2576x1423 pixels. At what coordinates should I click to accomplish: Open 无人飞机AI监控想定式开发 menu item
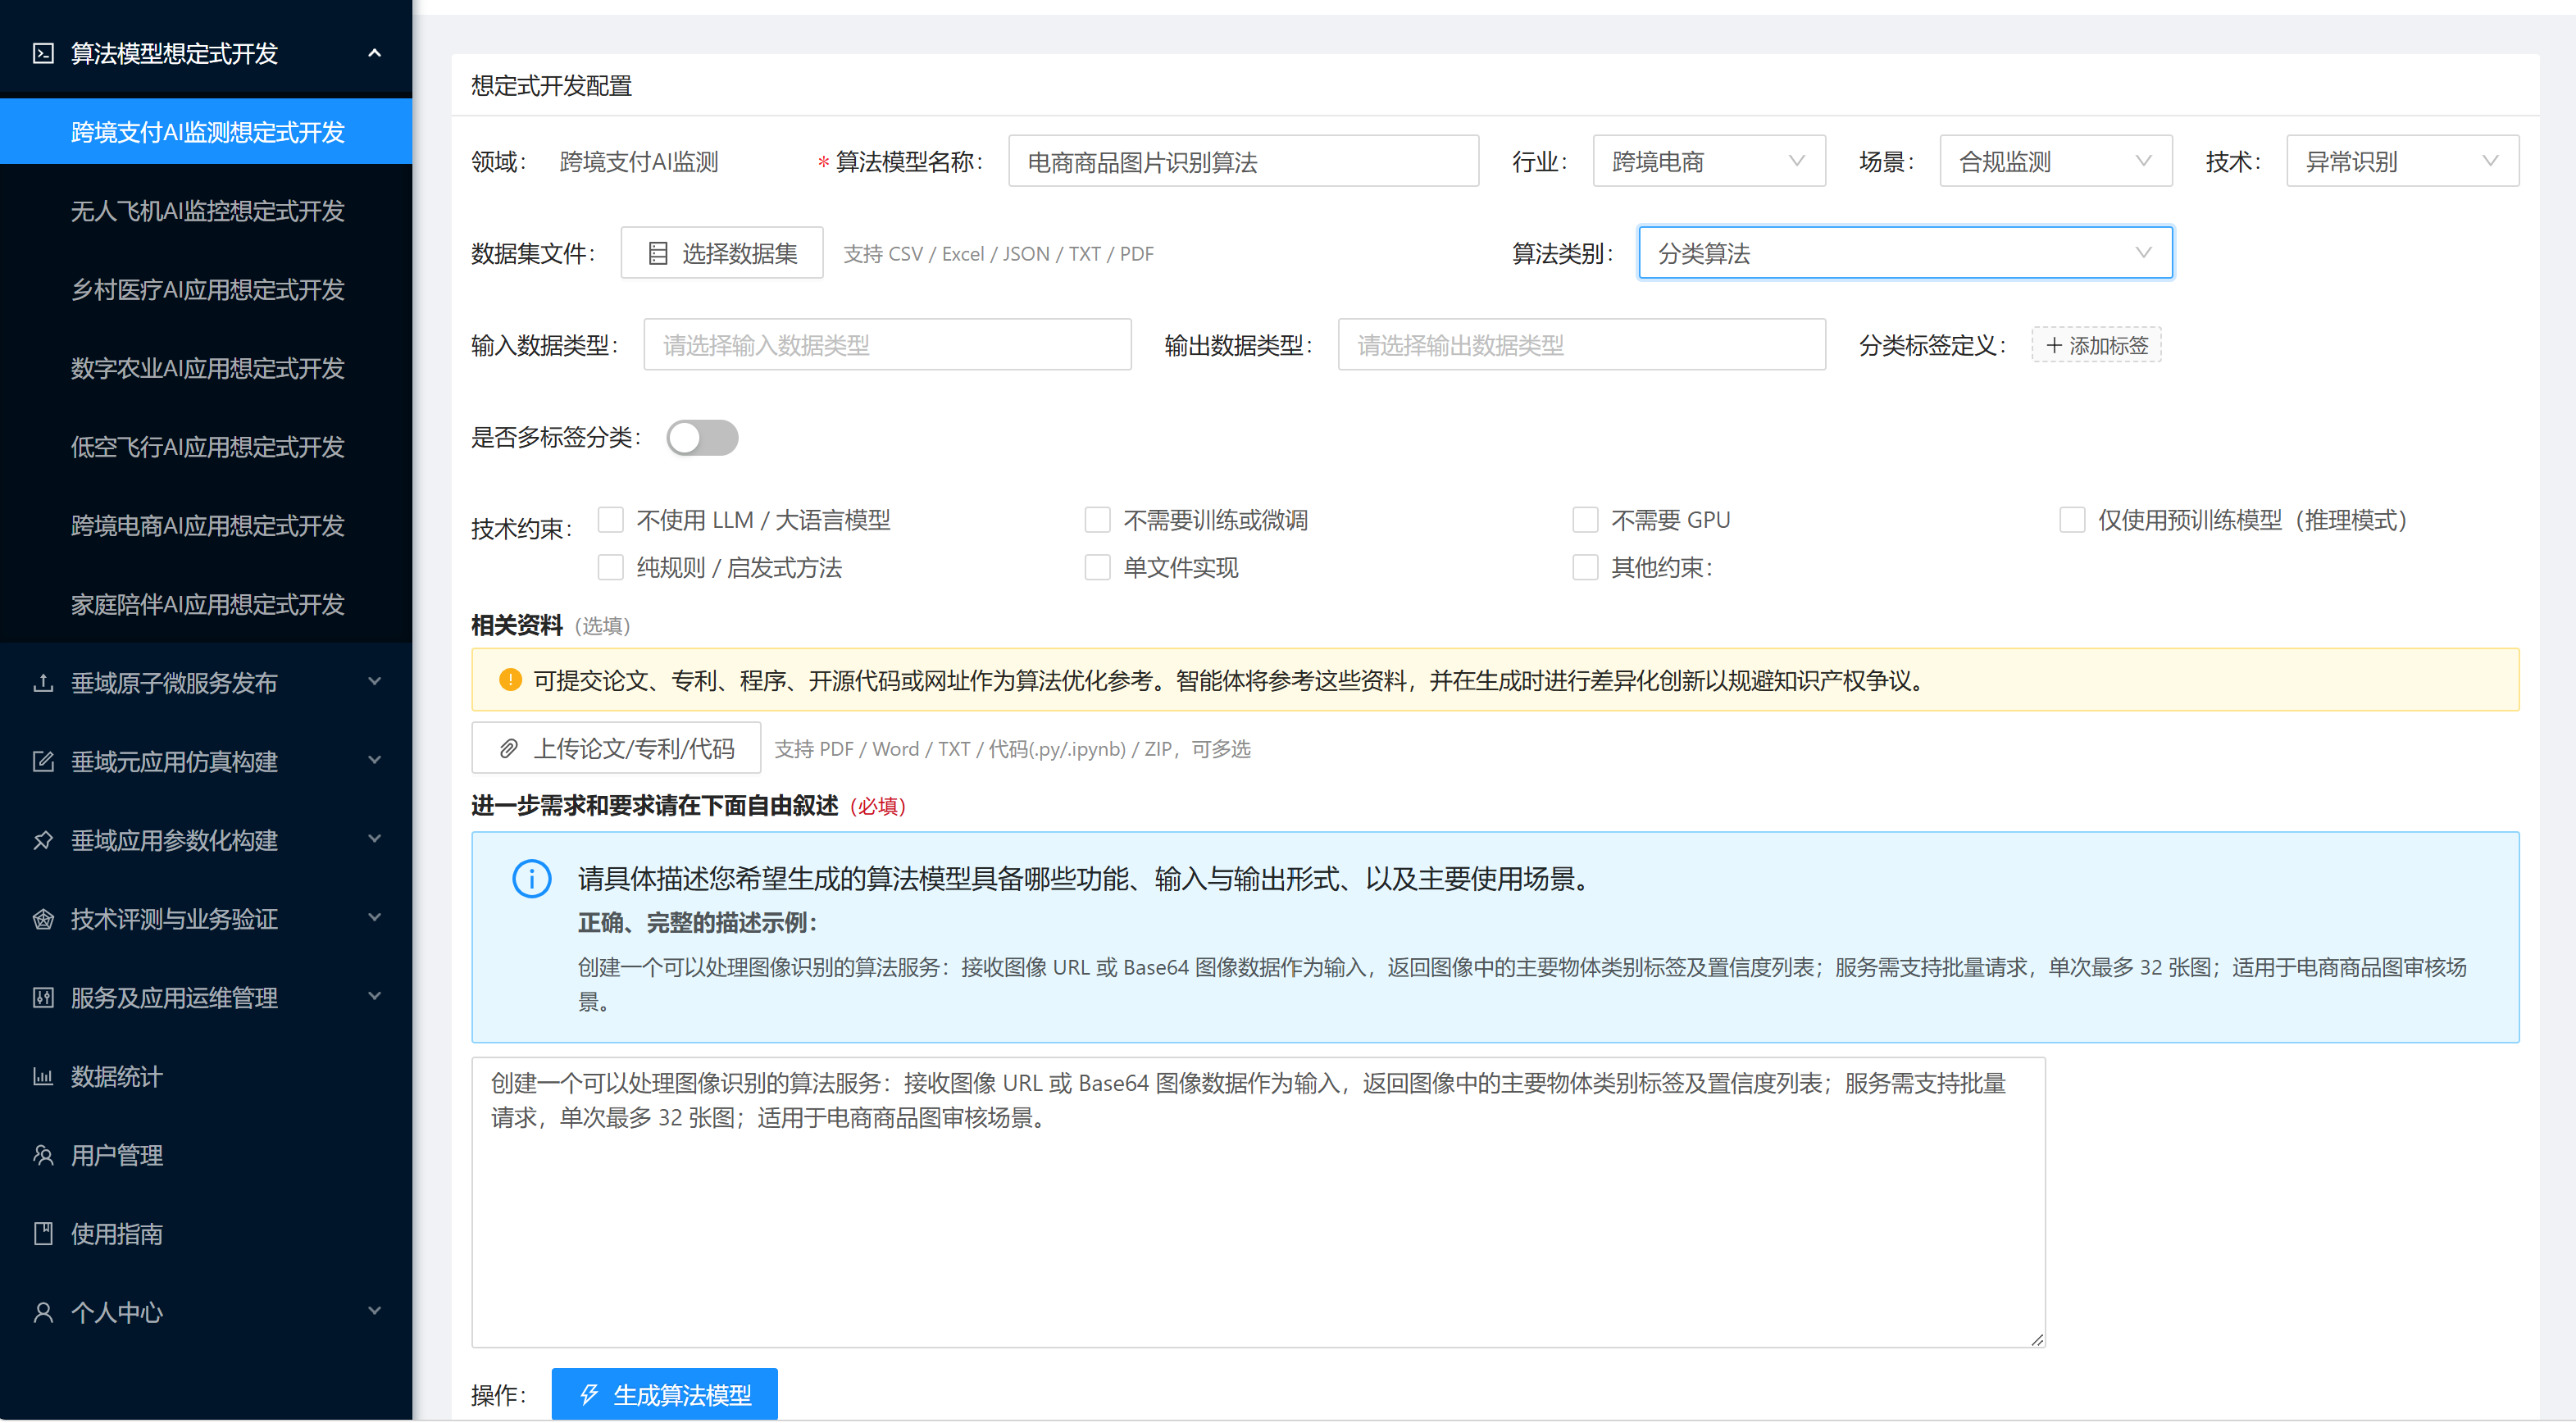[x=206, y=210]
